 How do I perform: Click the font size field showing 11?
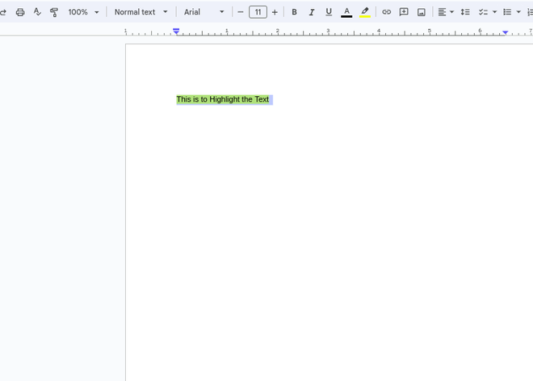(258, 12)
